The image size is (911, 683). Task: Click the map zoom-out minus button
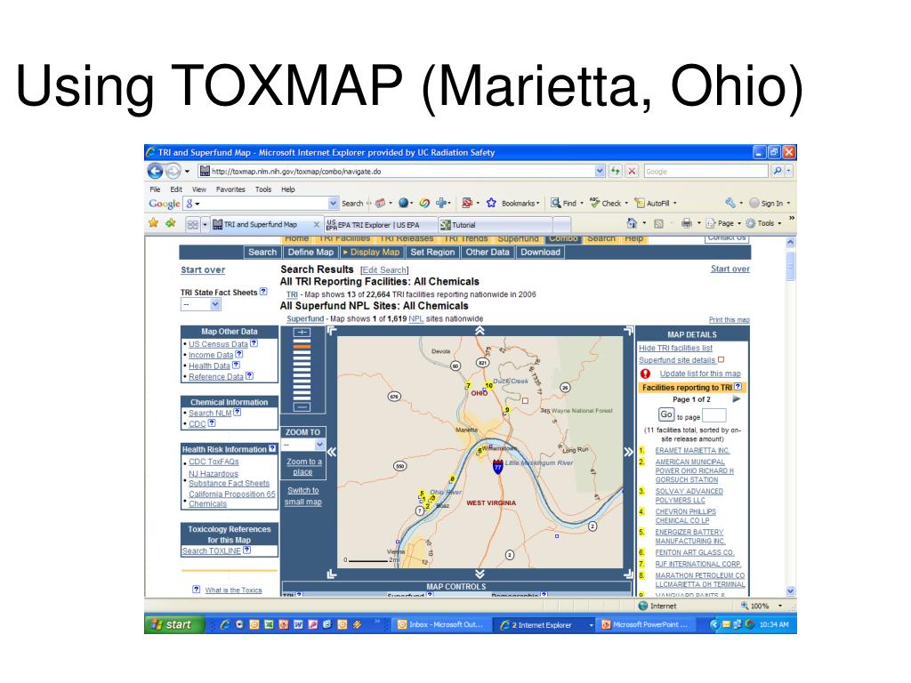coord(302,407)
